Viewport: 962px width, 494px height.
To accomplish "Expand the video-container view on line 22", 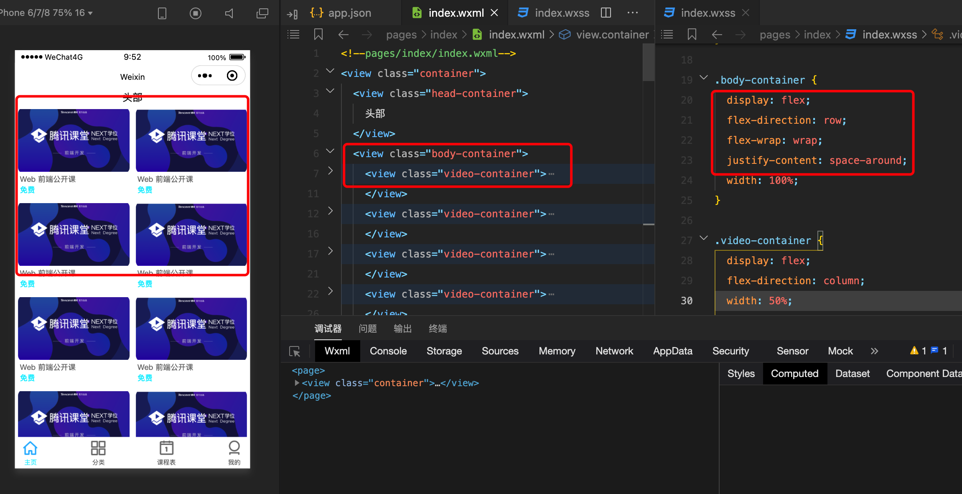I will (x=330, y=291).
